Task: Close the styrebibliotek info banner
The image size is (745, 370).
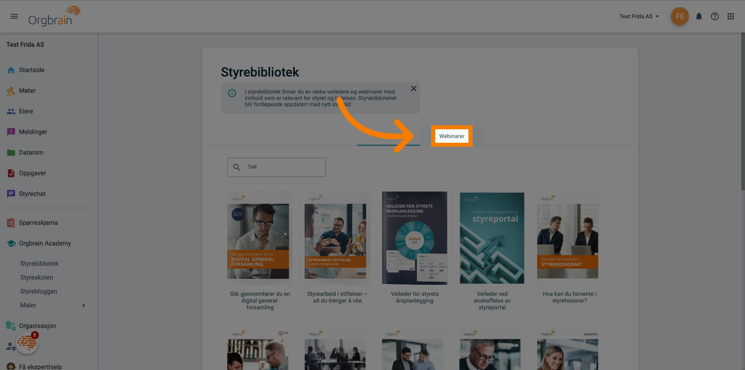Action: [x=413, y=88]
